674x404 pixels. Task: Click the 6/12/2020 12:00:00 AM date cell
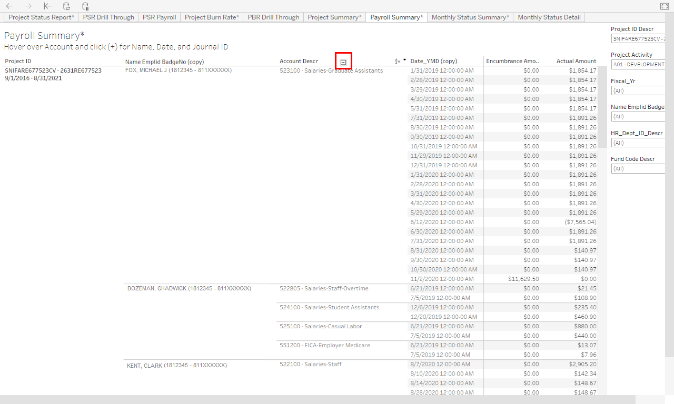[442, 222]
